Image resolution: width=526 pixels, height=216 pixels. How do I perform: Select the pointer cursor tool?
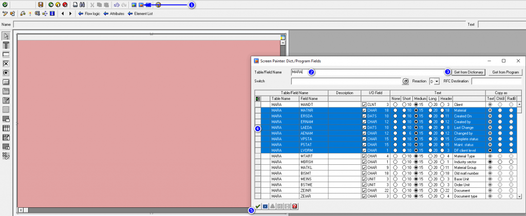point(6,36)
